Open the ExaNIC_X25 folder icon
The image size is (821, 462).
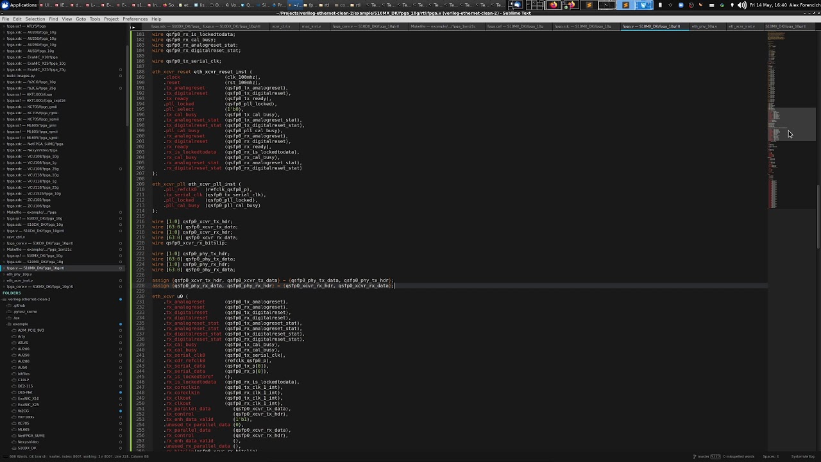(x=14, y=405)
